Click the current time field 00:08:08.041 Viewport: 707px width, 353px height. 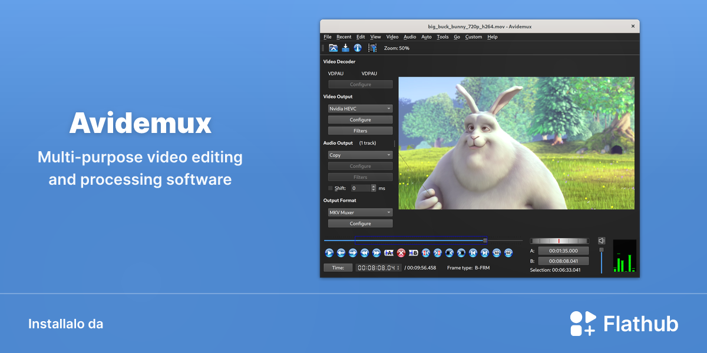click(x=378, y=268)
